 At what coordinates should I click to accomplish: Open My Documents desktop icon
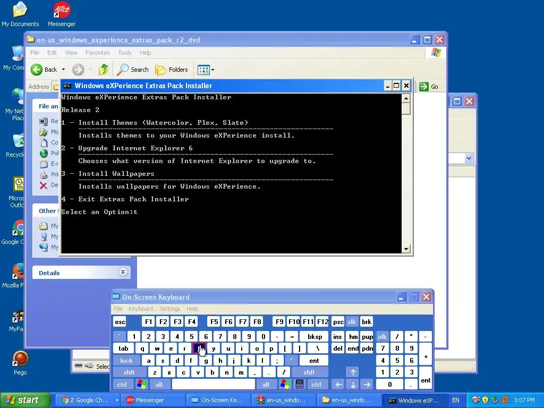[20, 14]
